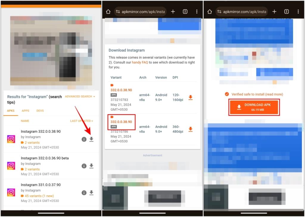Open tab switcher in the right browser screen
Viewport: 305px width, 217px height.
[286, 12]
